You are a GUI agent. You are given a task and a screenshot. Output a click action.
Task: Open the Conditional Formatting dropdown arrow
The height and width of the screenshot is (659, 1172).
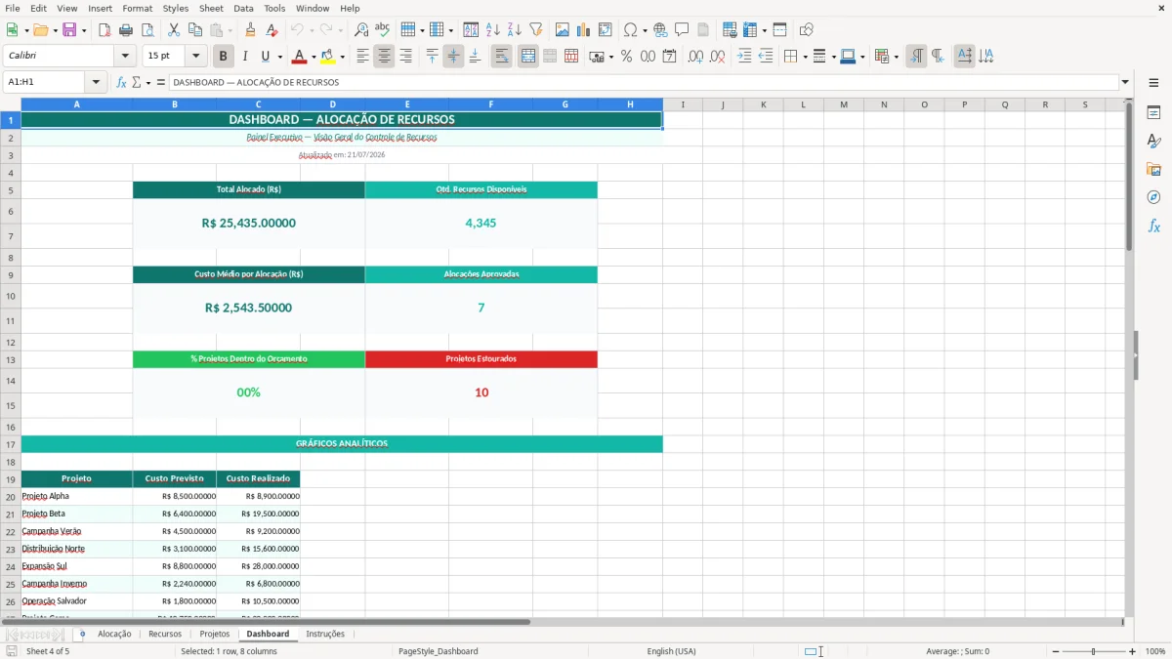[x=896, y=57]
